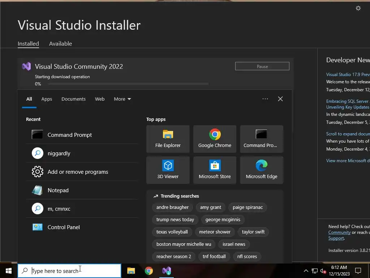Click 'Starting download operation' status text
The height and width of the screenshot is (278, 370).
click(62, 77)
